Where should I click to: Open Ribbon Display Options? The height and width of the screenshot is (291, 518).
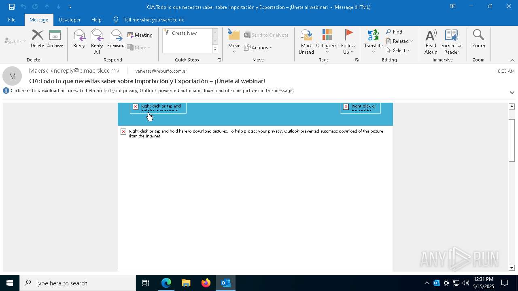coord(452,6)
